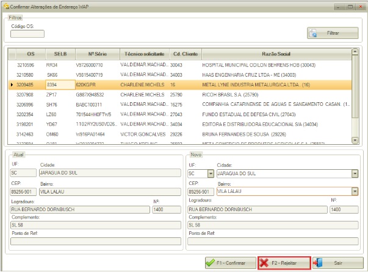368x272 pixels.
Task: Exit with the Sair button
Action: (x=338, y=263)
